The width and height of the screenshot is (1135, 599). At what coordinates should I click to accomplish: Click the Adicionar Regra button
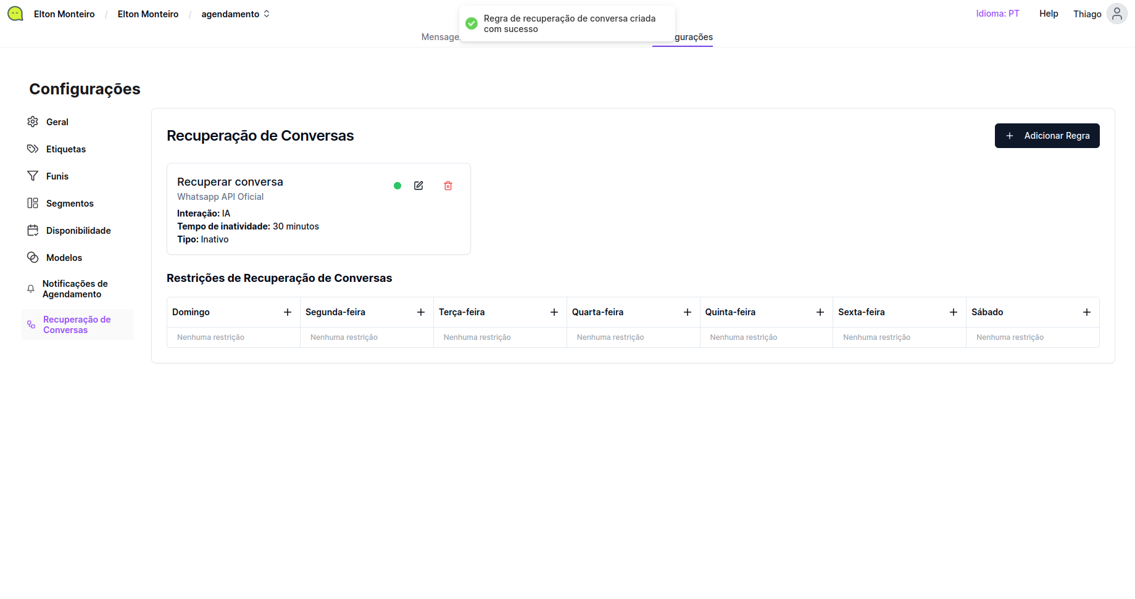click(1047, 136)
